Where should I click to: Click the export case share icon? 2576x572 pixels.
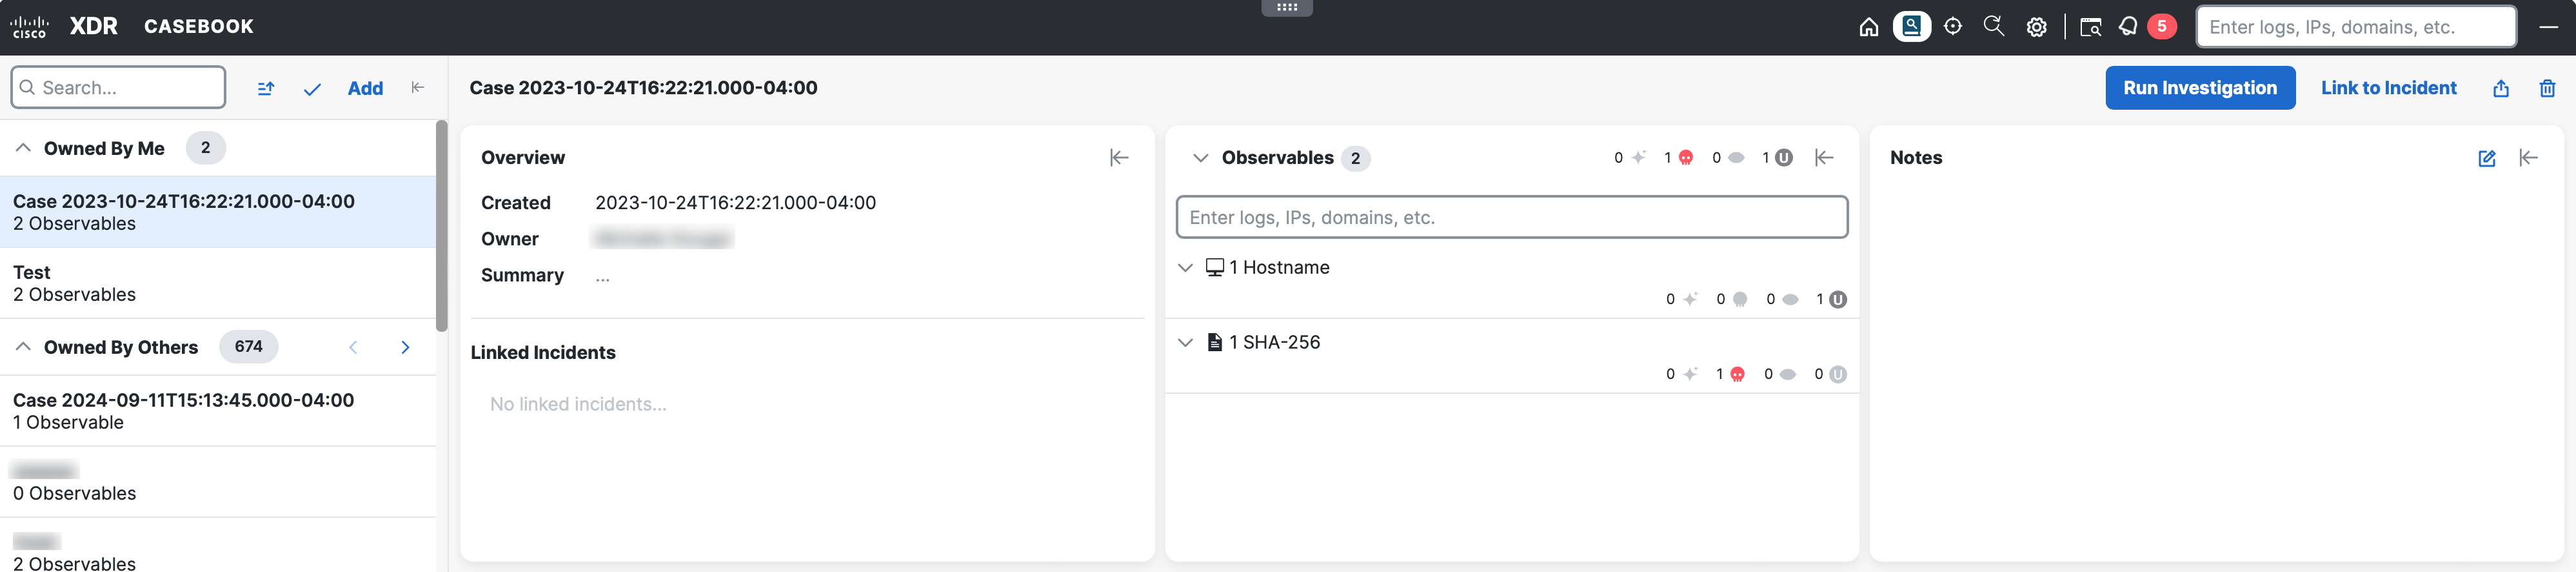click(x=2500, y=88)
